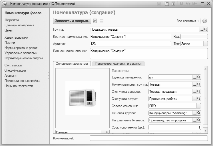Click the 1C application logo icon
The image size is (213, 146).
click(4, 4)
